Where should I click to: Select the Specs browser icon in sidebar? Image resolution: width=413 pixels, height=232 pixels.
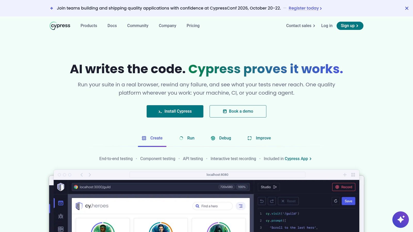click(x=61, y=203)
